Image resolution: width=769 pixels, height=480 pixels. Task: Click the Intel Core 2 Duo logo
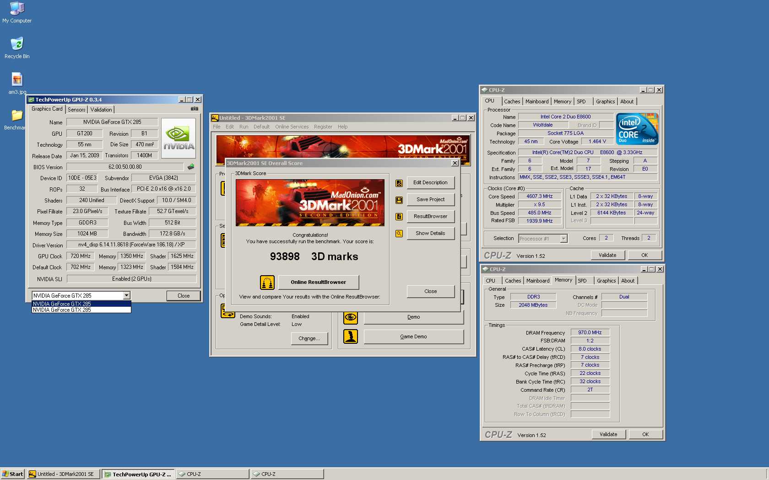point(637,129)
